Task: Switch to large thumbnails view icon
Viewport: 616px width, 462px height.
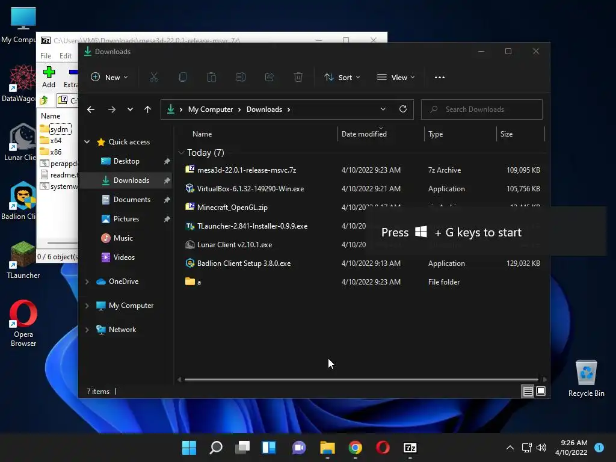Action: click(x=541, y=391)
